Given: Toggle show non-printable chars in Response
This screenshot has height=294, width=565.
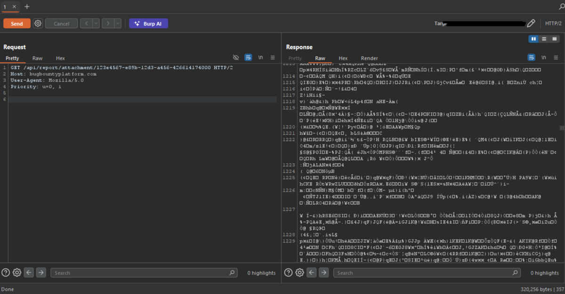Looking at the screenshot, I should [543, 57].
